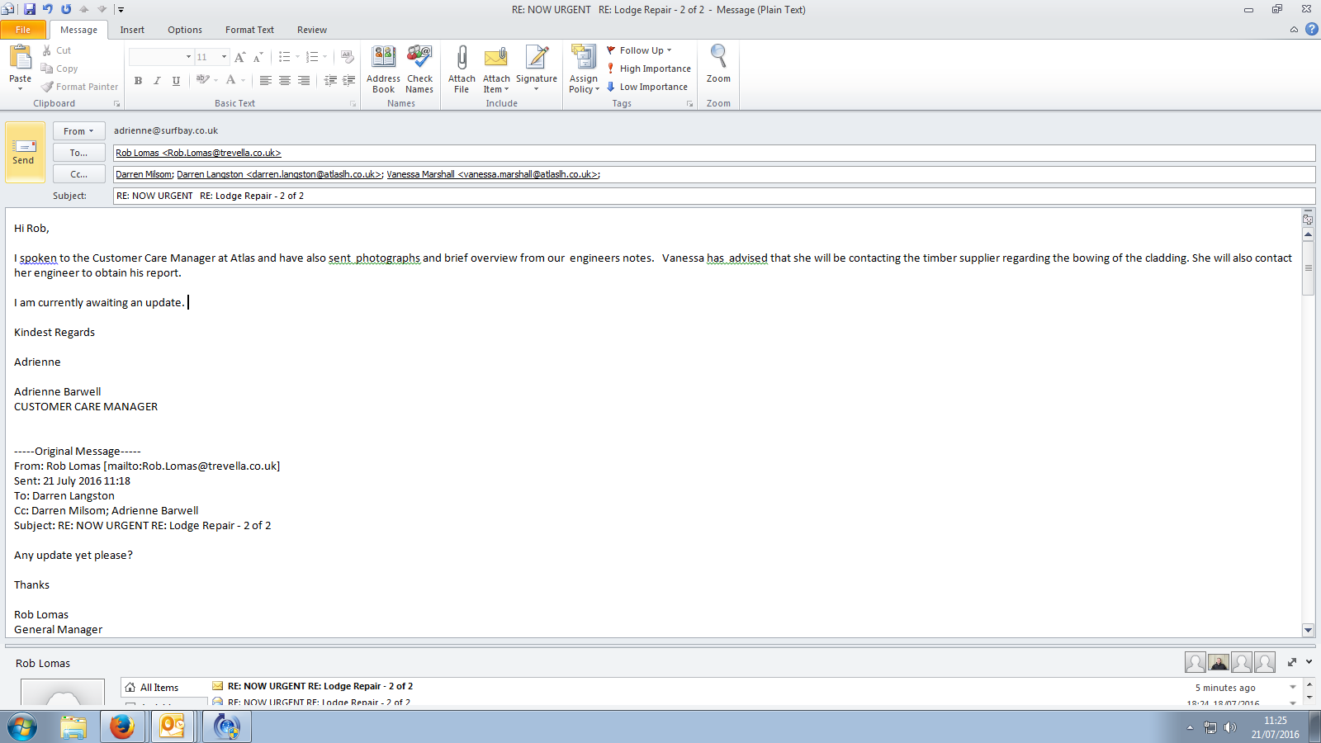The width and height of the screenshot is (1321, 743).
Task: Expand the Bullets list dropdown
Action: pos(297,57)
